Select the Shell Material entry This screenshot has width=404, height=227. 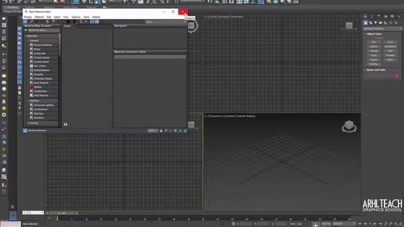click(x=44, y=83)
